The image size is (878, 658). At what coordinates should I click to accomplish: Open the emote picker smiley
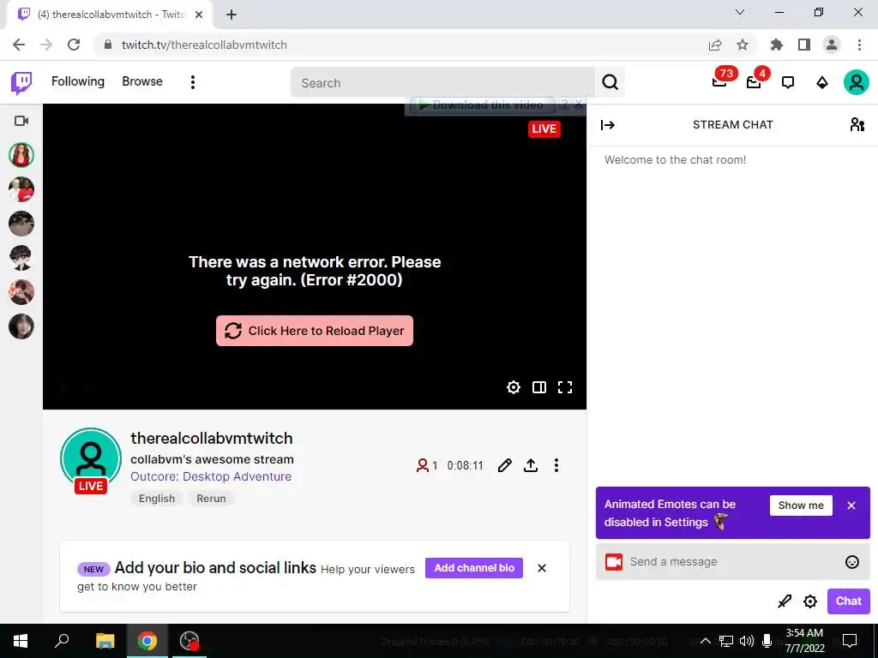[851, 562]
